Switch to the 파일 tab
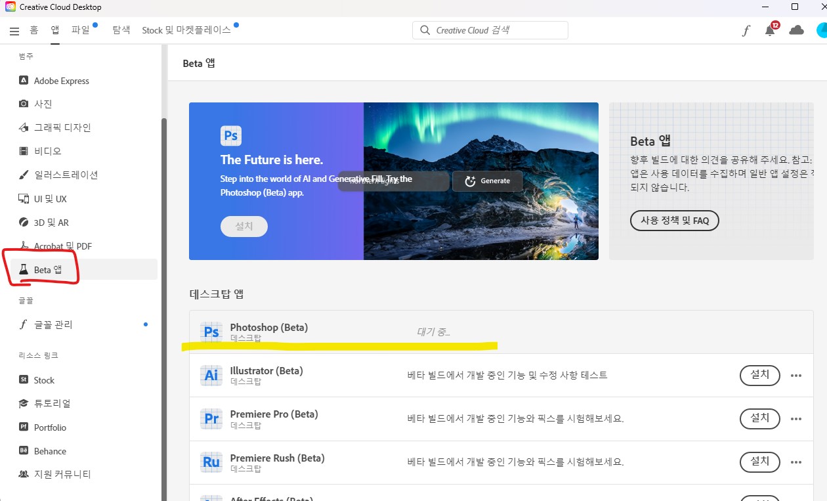Viewport: 827px width, 501px height. pyautogui.click(x=81, y=30)
